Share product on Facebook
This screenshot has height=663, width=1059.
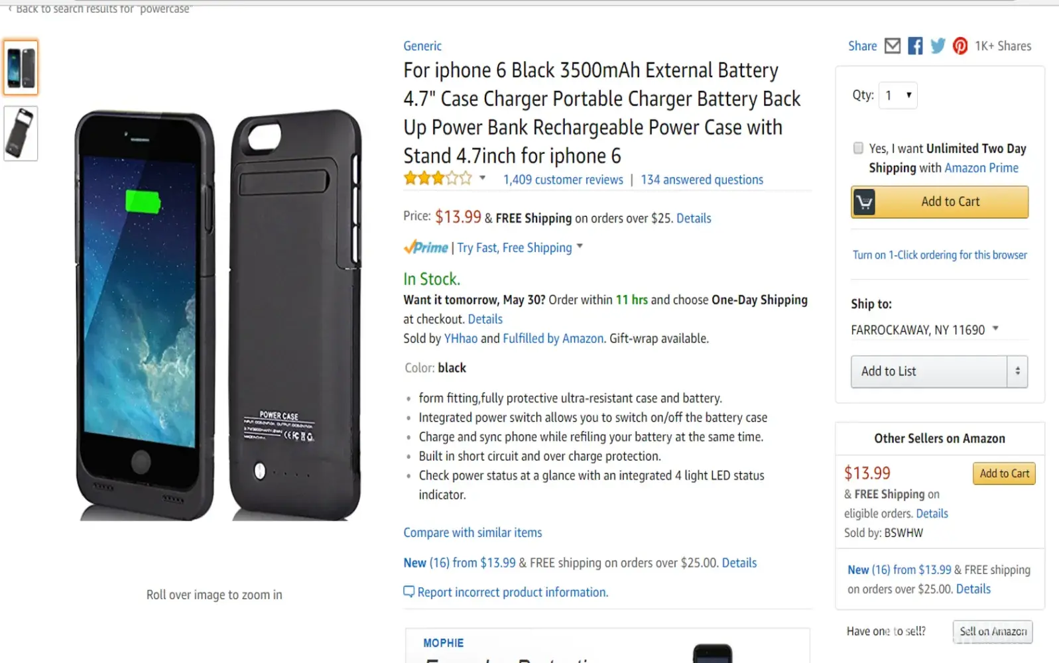(x=915, y=46)
